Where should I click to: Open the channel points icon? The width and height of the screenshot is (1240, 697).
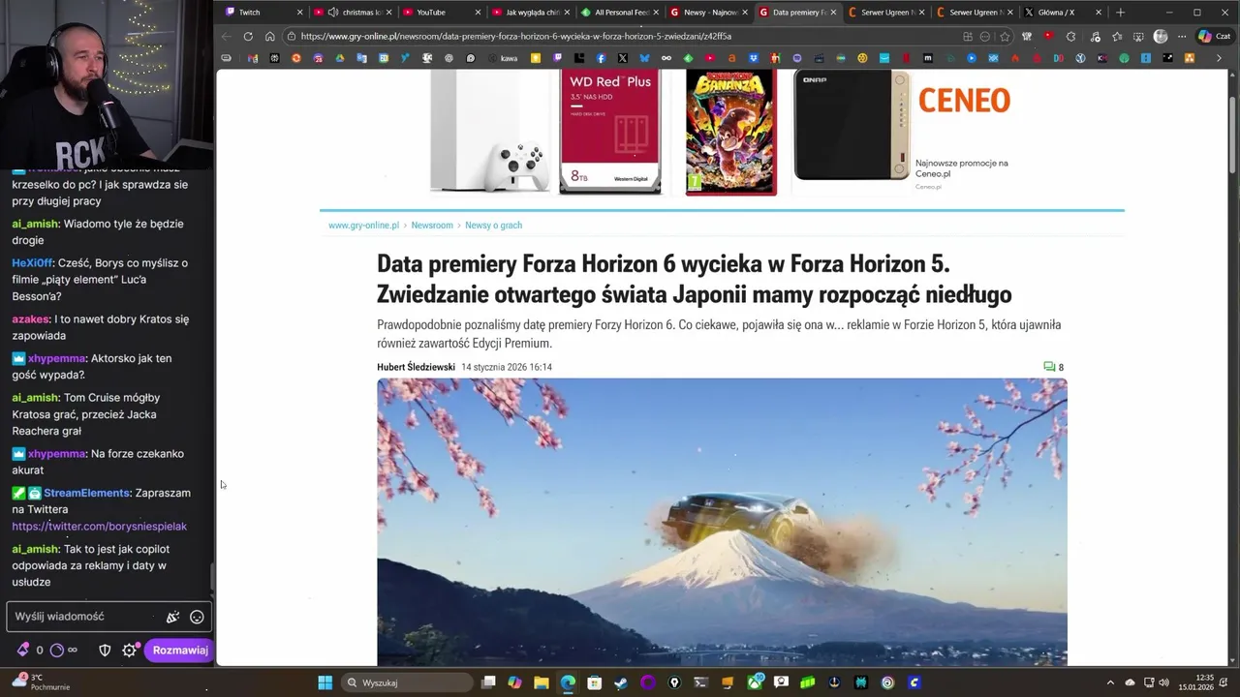57,650
